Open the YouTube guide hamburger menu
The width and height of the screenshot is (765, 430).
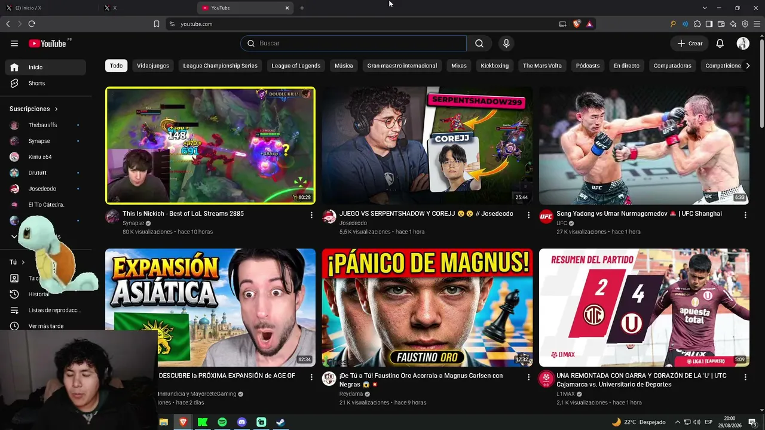click(x=14, y=43)
